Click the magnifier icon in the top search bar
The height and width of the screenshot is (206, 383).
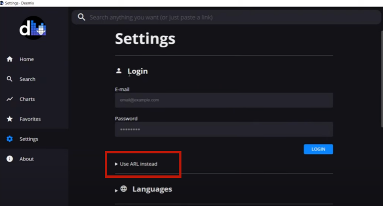[81, 17]
